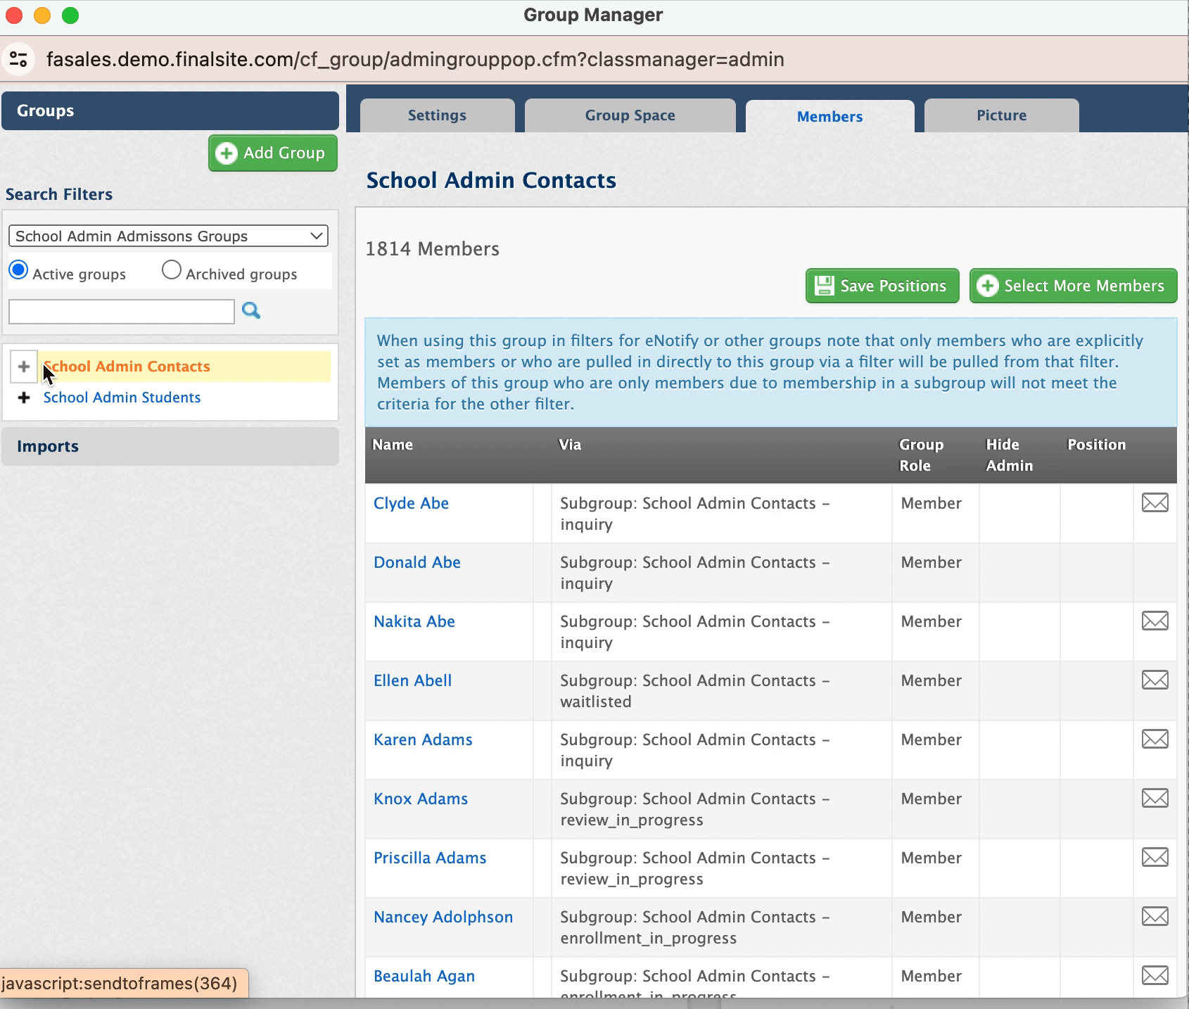This screenshot has height=1009, width=1189.
Task: Click envelope icon for Karen Adams
Action: pos(1155,739)
